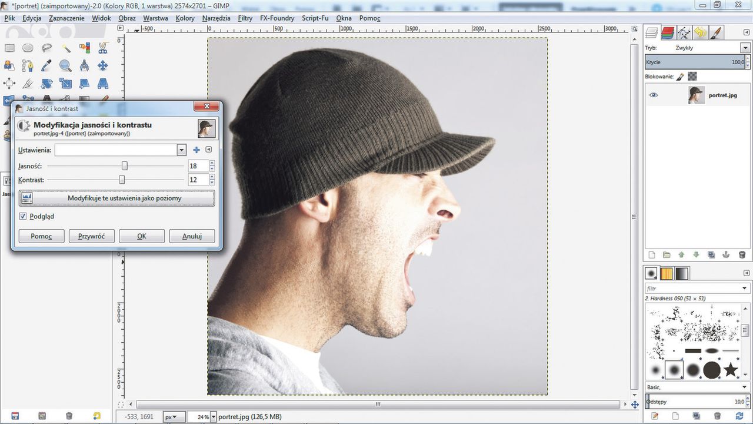
Task: Create a new layer
Action: click(651, 255)
